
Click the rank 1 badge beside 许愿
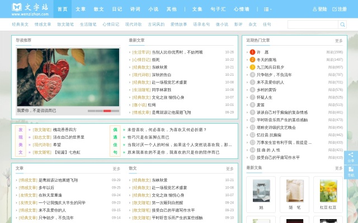pyautogui.click(x=252, y=52)
